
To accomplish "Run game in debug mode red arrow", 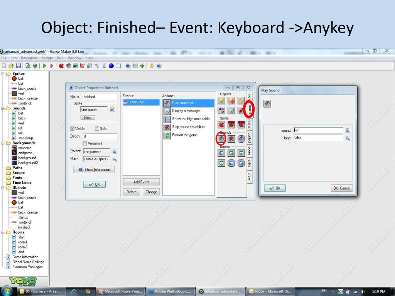I will click(52, 66).
